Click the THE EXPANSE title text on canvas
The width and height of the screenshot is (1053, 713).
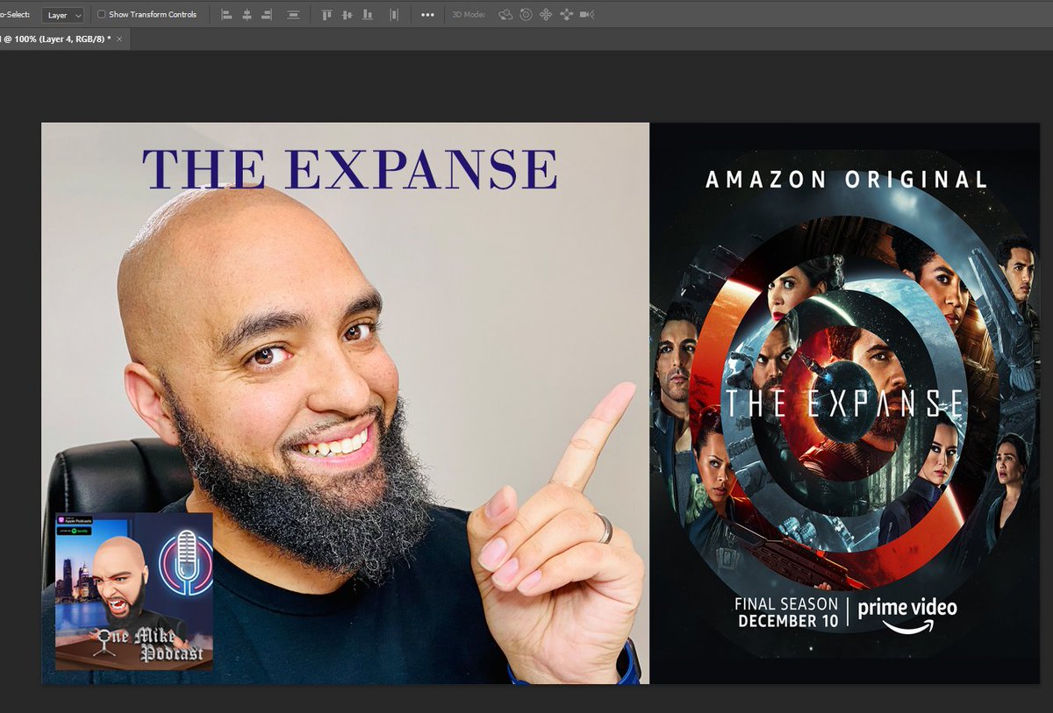click(x=350, y=169)
